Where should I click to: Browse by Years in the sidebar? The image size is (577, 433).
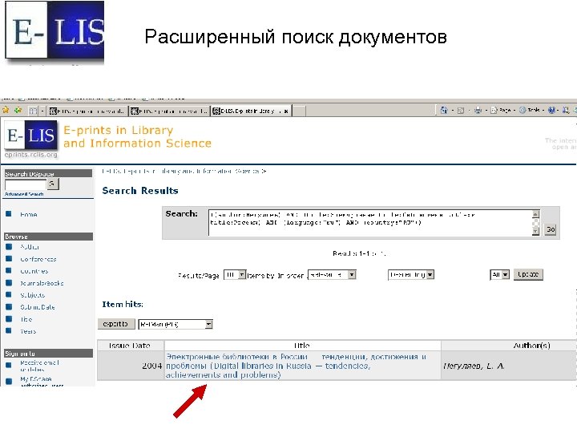click(x=28, y=331)
